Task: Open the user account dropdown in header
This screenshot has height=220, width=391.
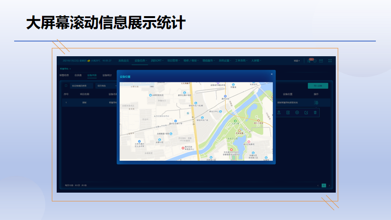Action: (297, 61)
